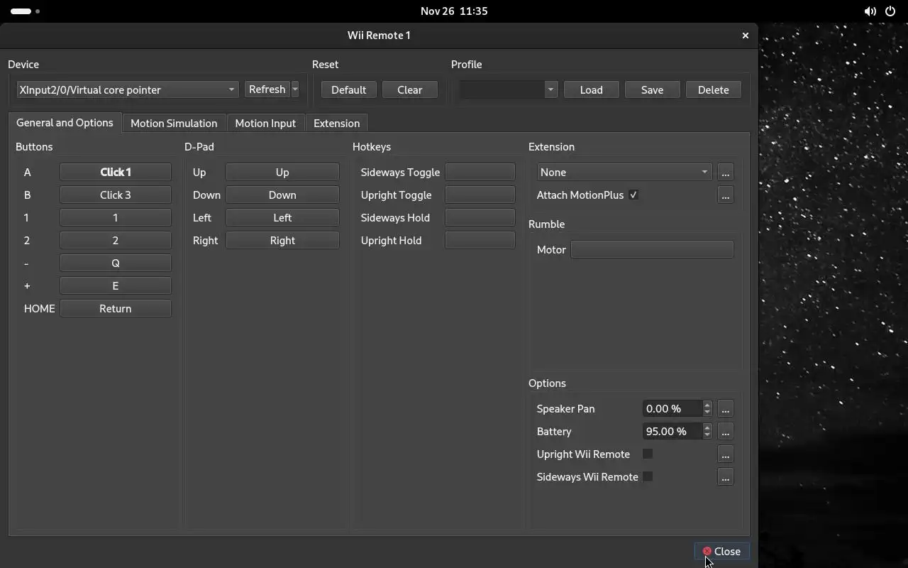Viewport: 908px width, 568px height.
Task: Delete the selected profile
Action: 713,90
